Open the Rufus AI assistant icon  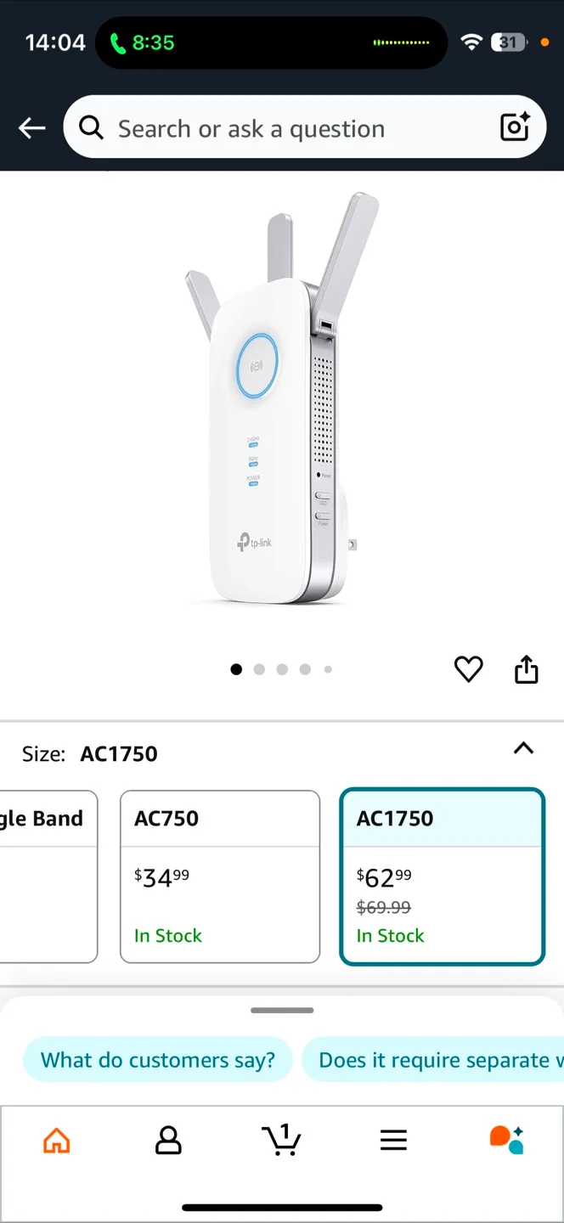(506, 1141)
